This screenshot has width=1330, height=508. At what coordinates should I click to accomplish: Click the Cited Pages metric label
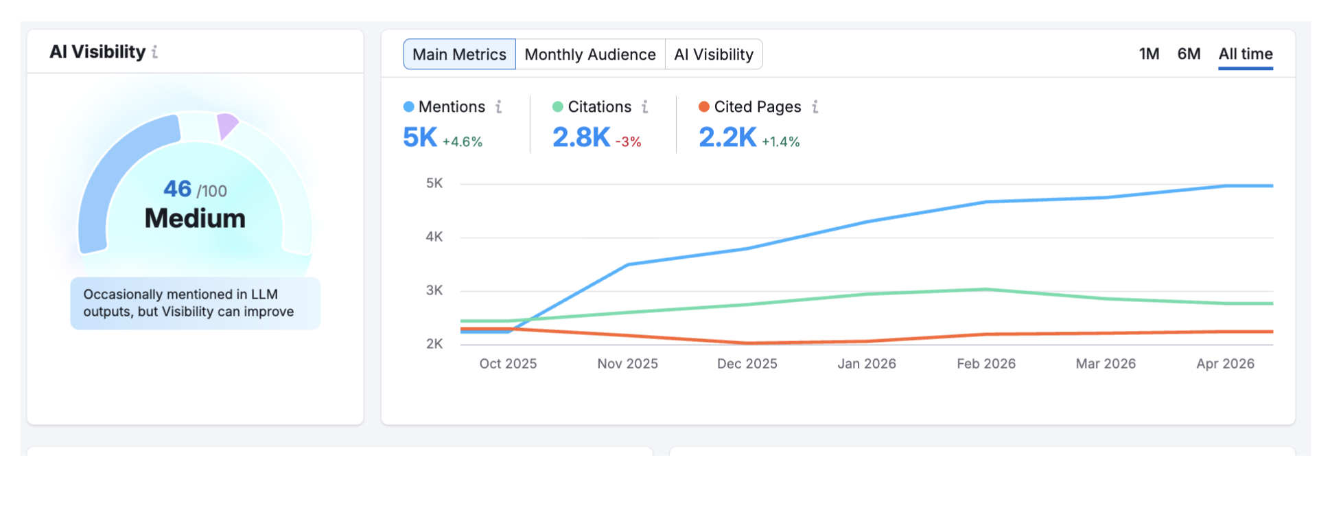pos(758,107)
